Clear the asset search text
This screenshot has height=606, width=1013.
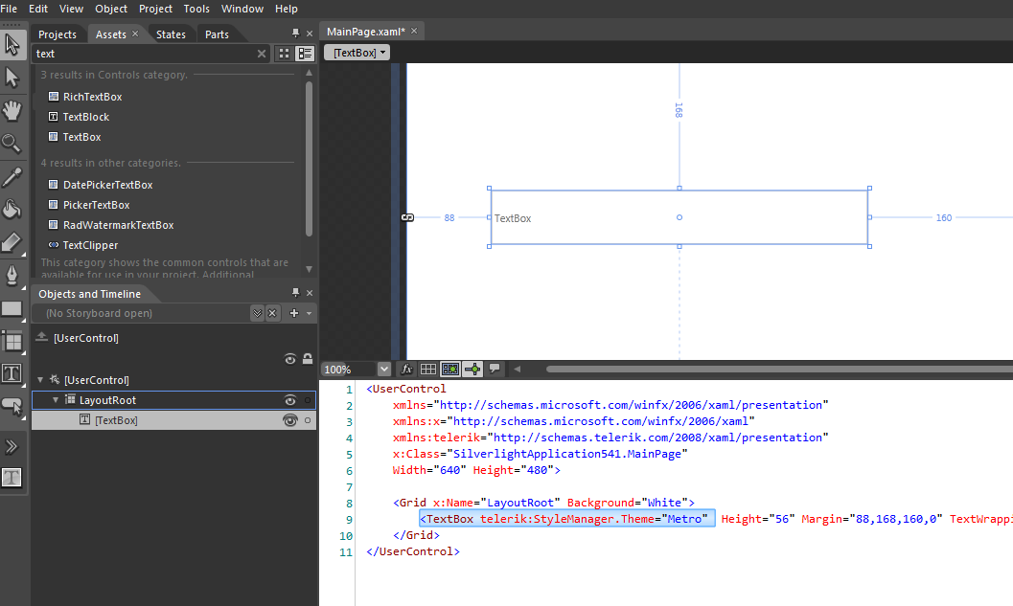pyautogui.click(x=262, y=54)
